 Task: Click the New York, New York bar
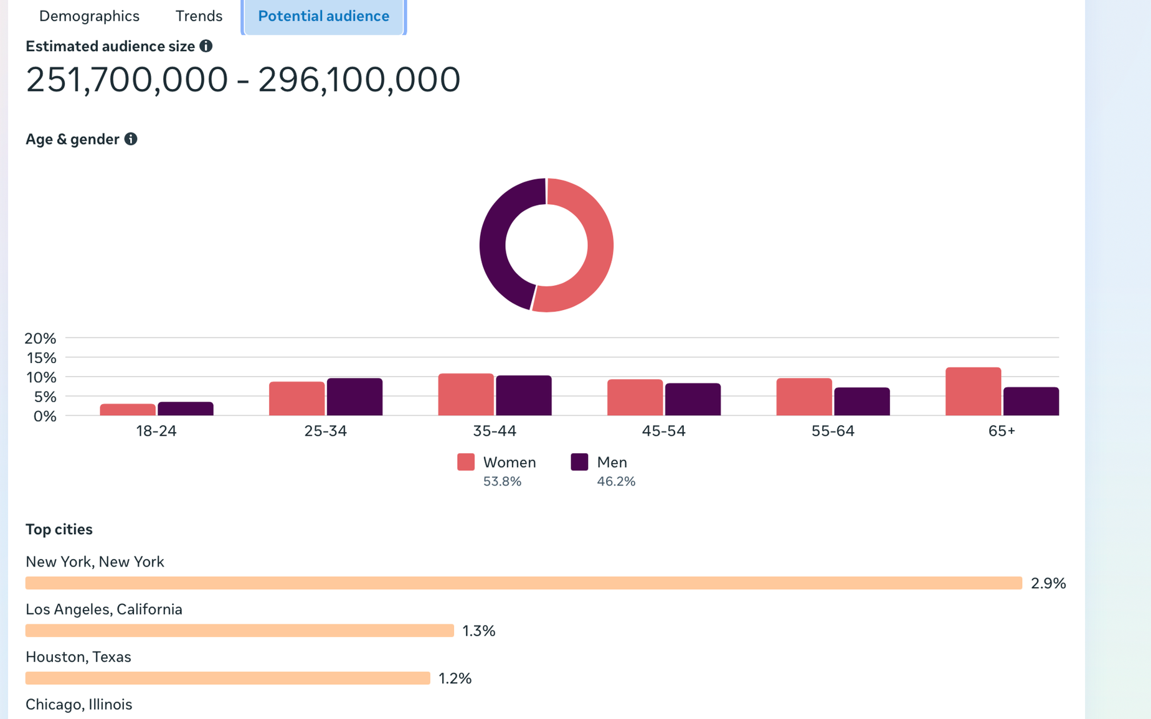524,583
